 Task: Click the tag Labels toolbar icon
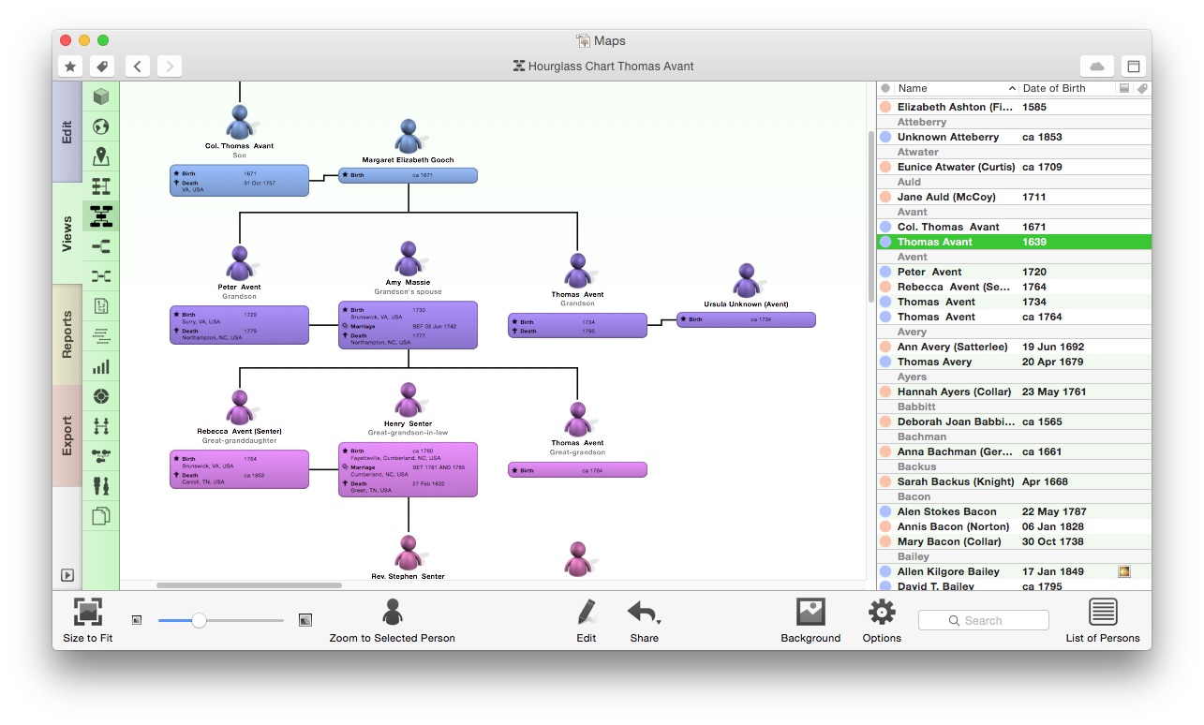coord(102,67)
